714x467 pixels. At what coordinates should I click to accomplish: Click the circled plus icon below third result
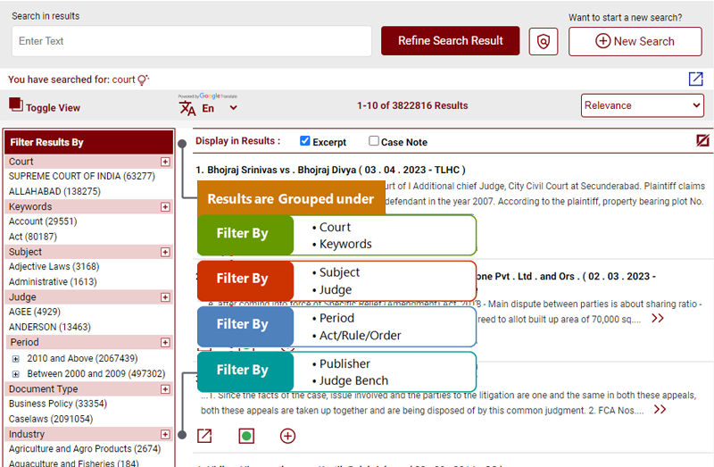pyautogui.click(x=287, y=436)
